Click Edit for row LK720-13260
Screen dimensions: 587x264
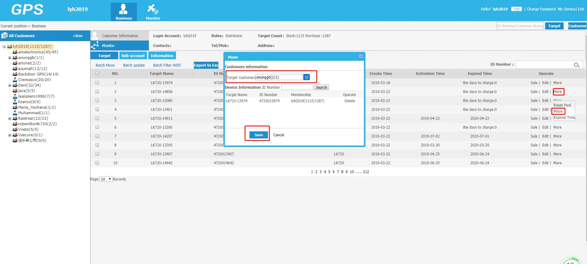tap(545, 127)
